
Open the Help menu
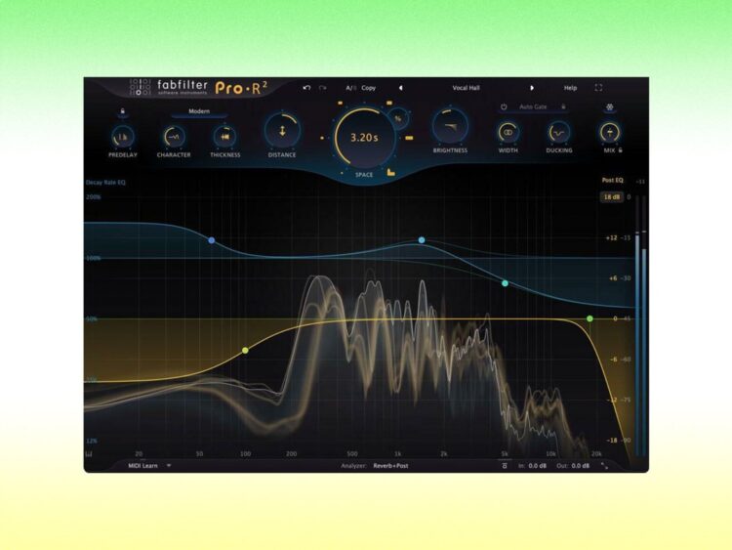pyautogui.click(x=571, y=88)
